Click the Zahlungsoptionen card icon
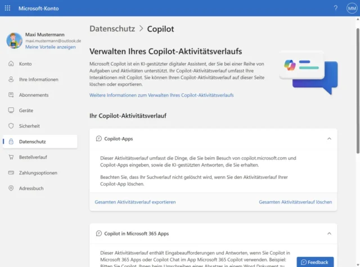The width and height of the screenshot is (360, 267). [11, 173]
